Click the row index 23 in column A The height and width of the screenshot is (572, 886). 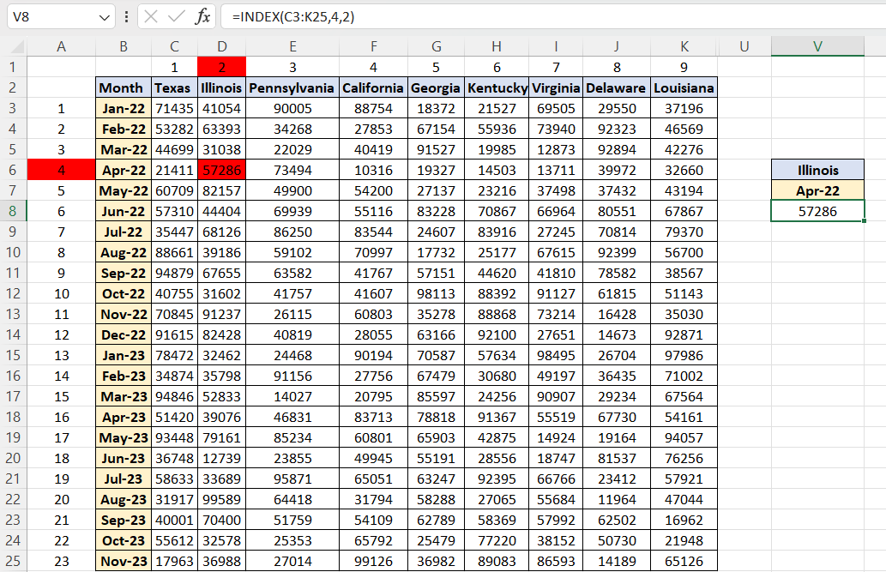(61, 561)
